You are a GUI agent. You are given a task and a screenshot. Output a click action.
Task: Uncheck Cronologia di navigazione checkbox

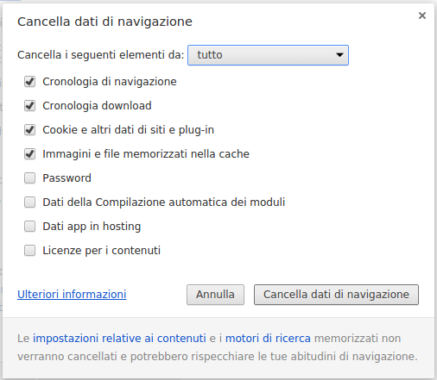click(x=30, y=82)
